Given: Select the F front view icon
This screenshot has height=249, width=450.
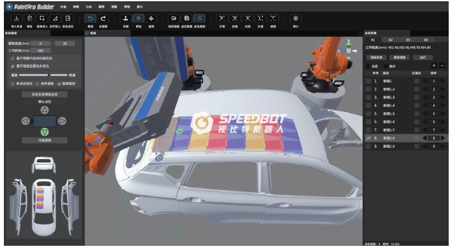Looking at the screenshot, I should pyautogui.click(x=222, y=19).
